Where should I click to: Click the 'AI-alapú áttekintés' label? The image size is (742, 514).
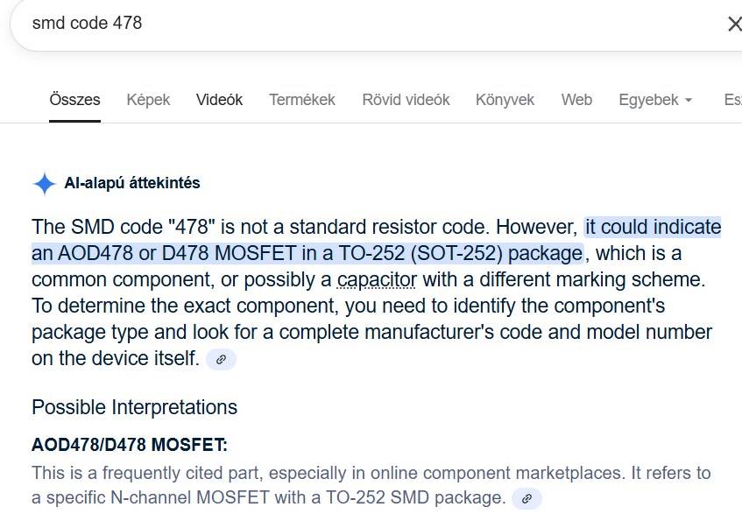click(132, 184)
